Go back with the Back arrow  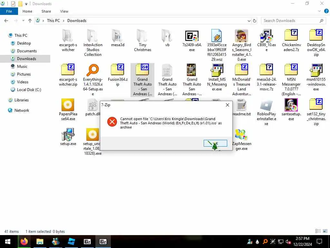[6, 21]
